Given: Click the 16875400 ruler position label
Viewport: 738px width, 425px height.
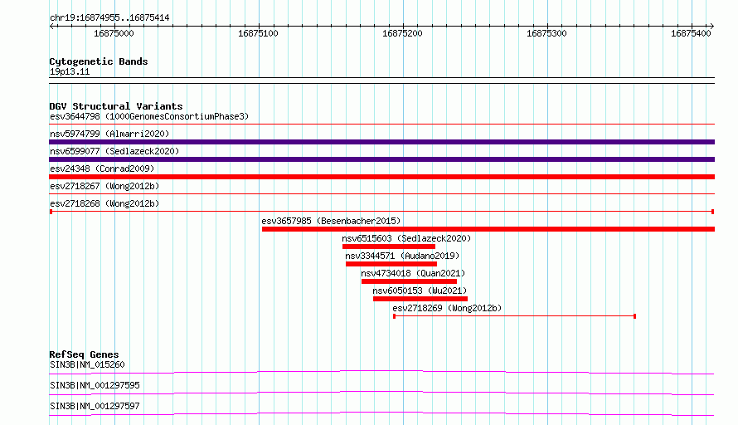Looking at the screenshot, I should [691, 33].
